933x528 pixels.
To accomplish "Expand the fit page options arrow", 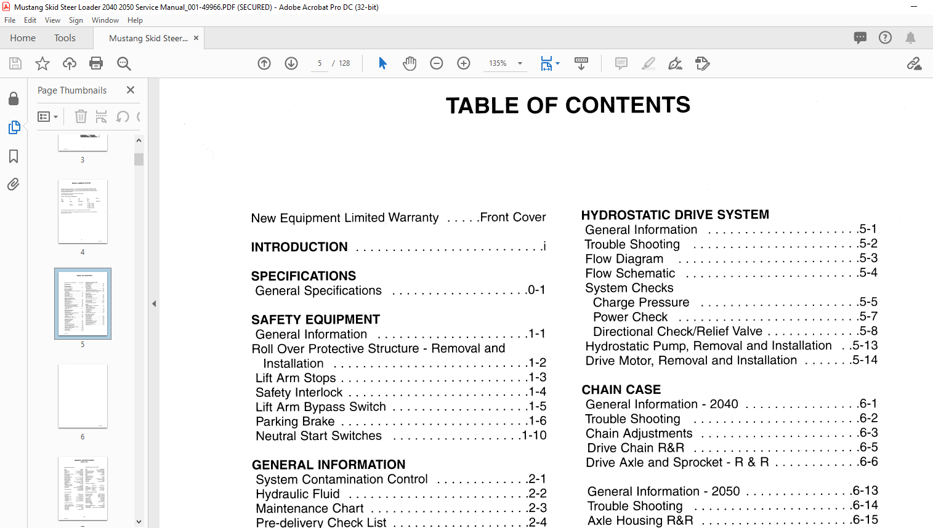I will [557, 63].
